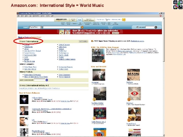Open the See All Product Categories tab
The height and width of the screenshot is (137, 183).
89,20
